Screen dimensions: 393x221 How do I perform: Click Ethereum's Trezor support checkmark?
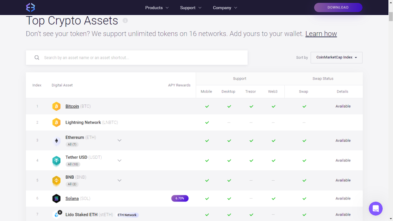[251, 141]
